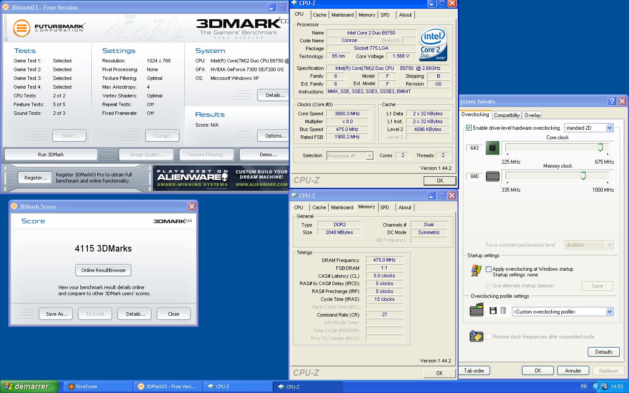Click the 4115 3DMarks score text
This screenshot has width=629, height=393.
pyautogui.click(x=103, y=248)
